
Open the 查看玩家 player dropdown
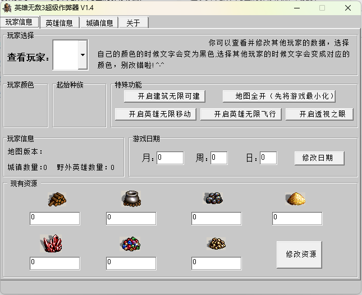83,56
